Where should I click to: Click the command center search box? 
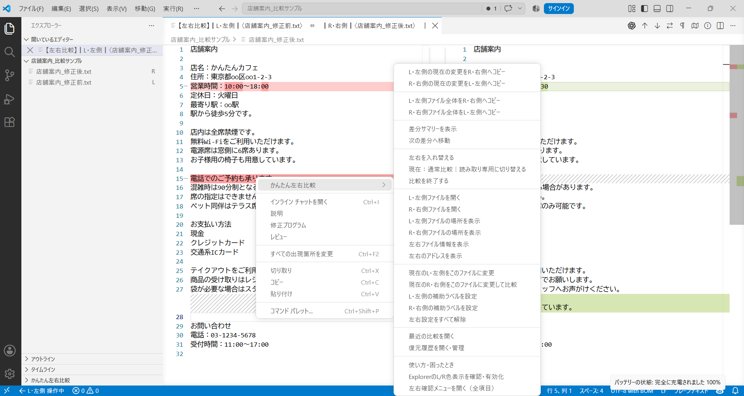362,9
